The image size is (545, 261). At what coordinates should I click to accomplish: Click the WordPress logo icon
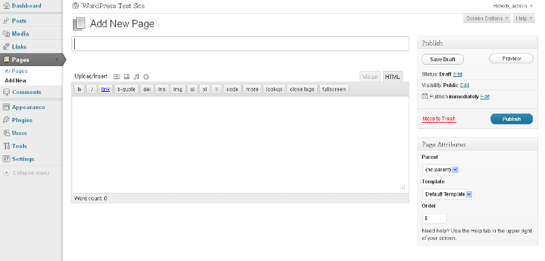[76, 5]
